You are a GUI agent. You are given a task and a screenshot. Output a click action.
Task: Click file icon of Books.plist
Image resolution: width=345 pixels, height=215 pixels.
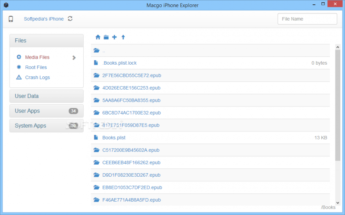point(96,137)
